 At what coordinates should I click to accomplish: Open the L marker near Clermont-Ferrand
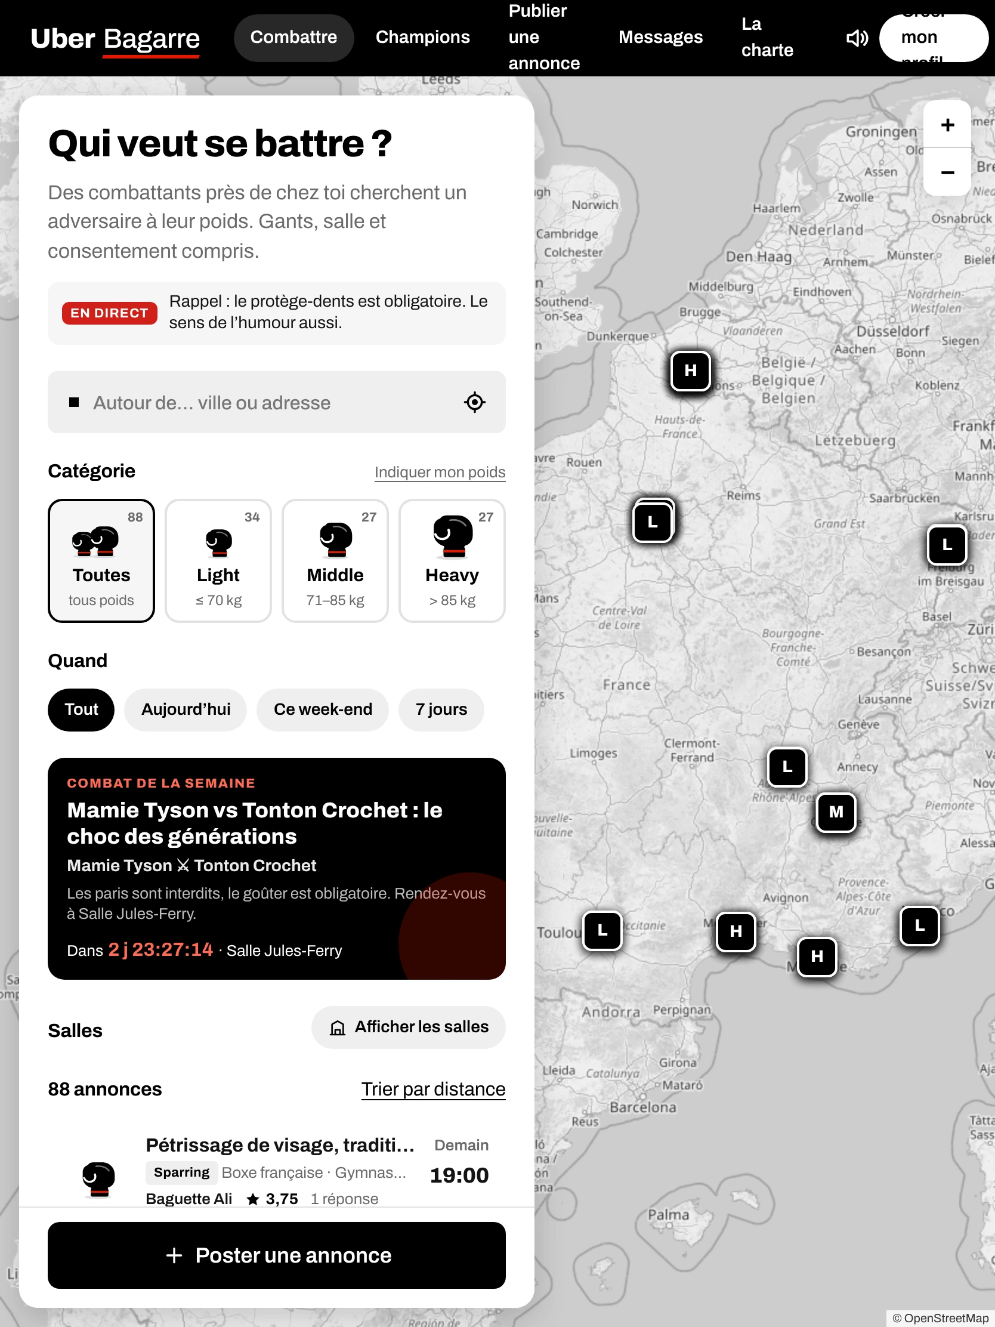tap(787, 766)
